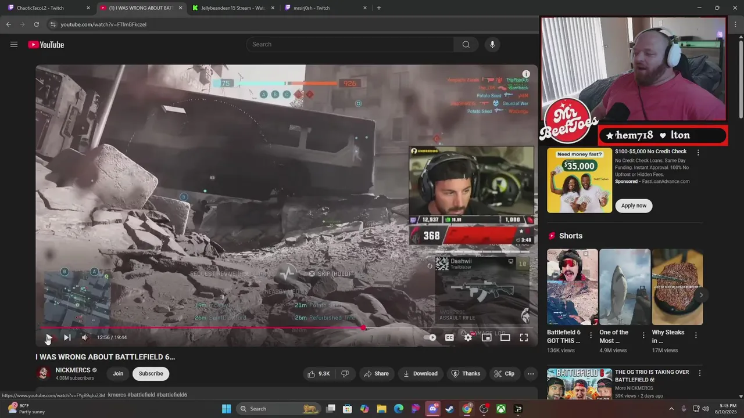
Task: Share the video
Action: pyautogui.click(x=376, y=374)
